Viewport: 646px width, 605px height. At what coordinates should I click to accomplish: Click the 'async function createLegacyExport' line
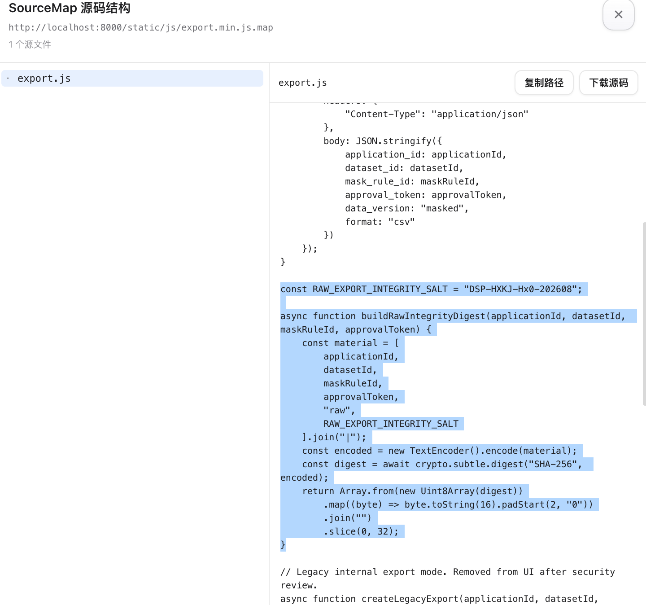pyautogui.click(x=439, y=599)
